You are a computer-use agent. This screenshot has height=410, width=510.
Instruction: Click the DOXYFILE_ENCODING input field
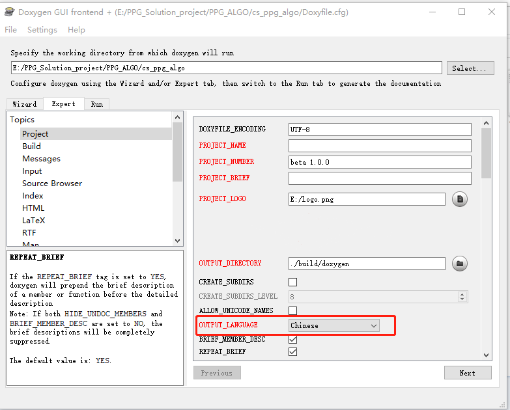click(x=380, y=130)
